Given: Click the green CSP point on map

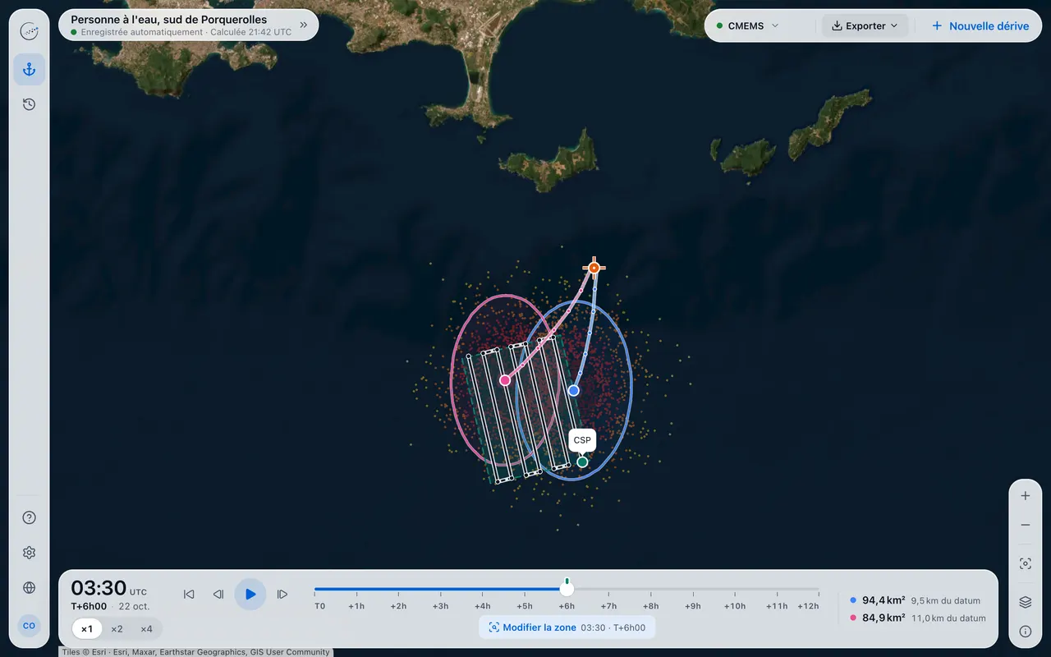Looking at the screenshot, I should pyautogui.click(x=582, y=462).
